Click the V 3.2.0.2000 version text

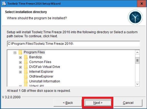(x=11, y=97)
